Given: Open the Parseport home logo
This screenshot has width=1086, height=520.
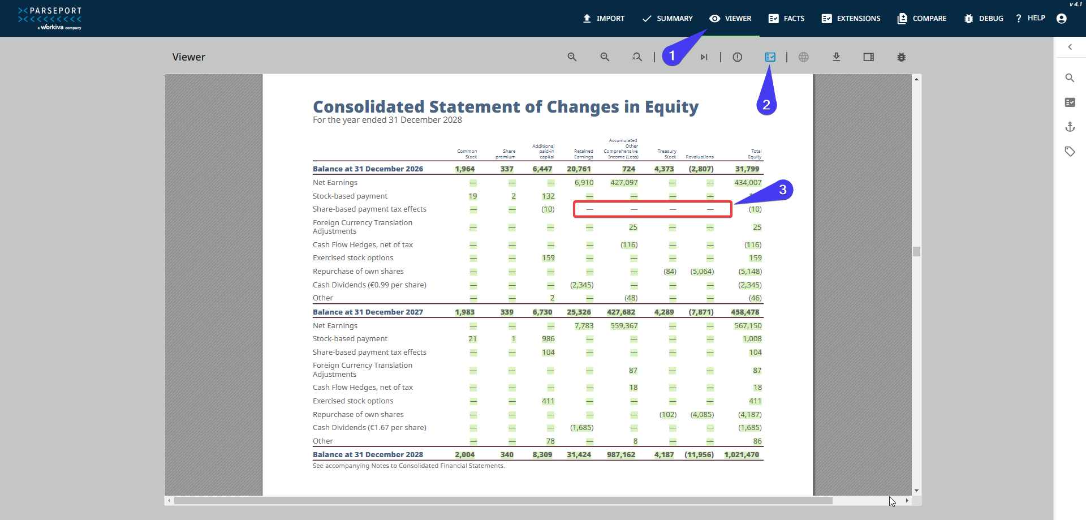Looking at the screenshot, I should click(x=50, y=18).
